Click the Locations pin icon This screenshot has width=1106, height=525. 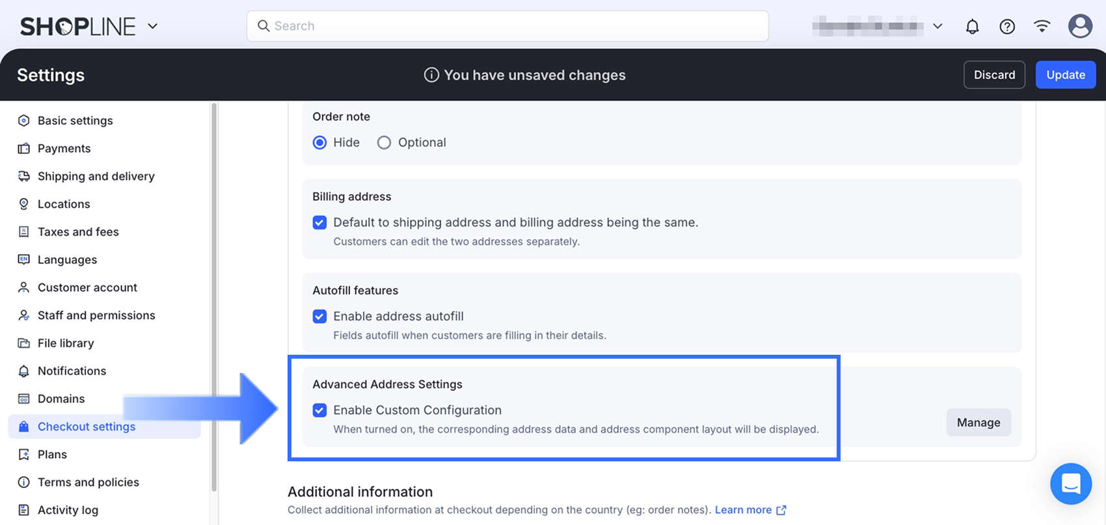point(24,204)
